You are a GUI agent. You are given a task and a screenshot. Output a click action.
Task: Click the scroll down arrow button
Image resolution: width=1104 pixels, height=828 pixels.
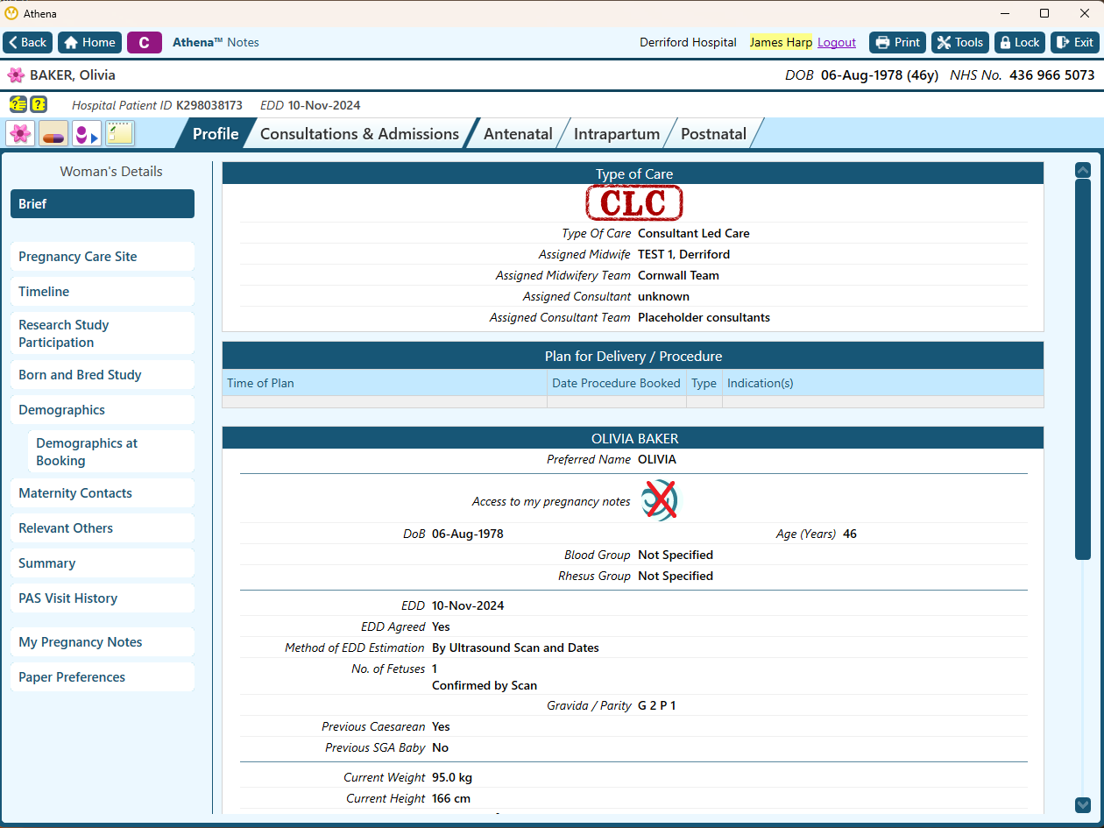click(x=1083, y=804)
